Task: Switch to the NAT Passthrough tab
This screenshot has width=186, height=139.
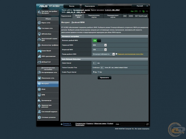Action: [141, 16]
